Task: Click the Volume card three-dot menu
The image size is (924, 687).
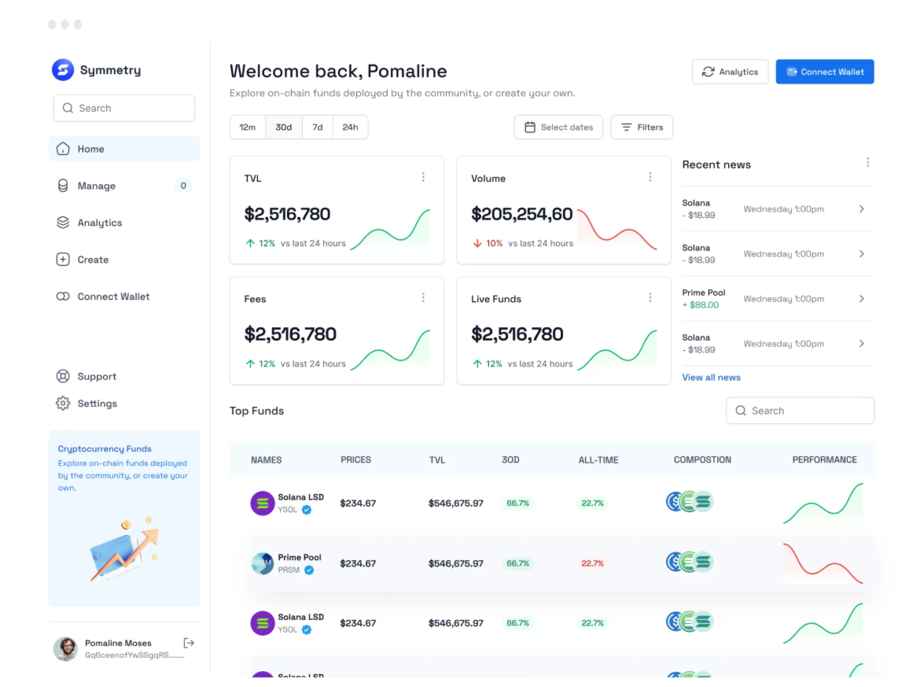Action: click(x=650, y=177)
